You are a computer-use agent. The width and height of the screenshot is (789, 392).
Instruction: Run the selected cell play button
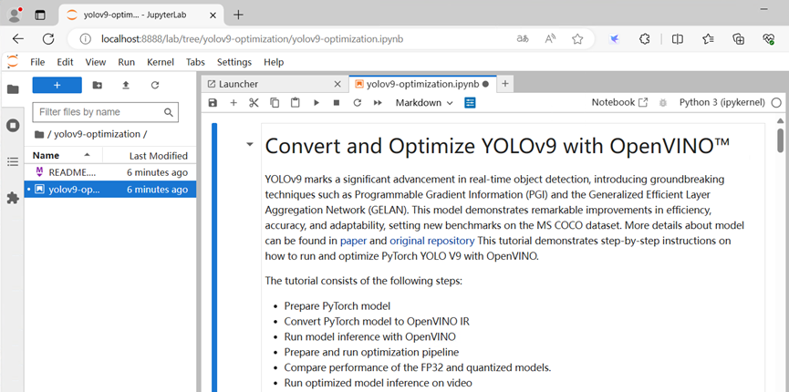[316, 103]
